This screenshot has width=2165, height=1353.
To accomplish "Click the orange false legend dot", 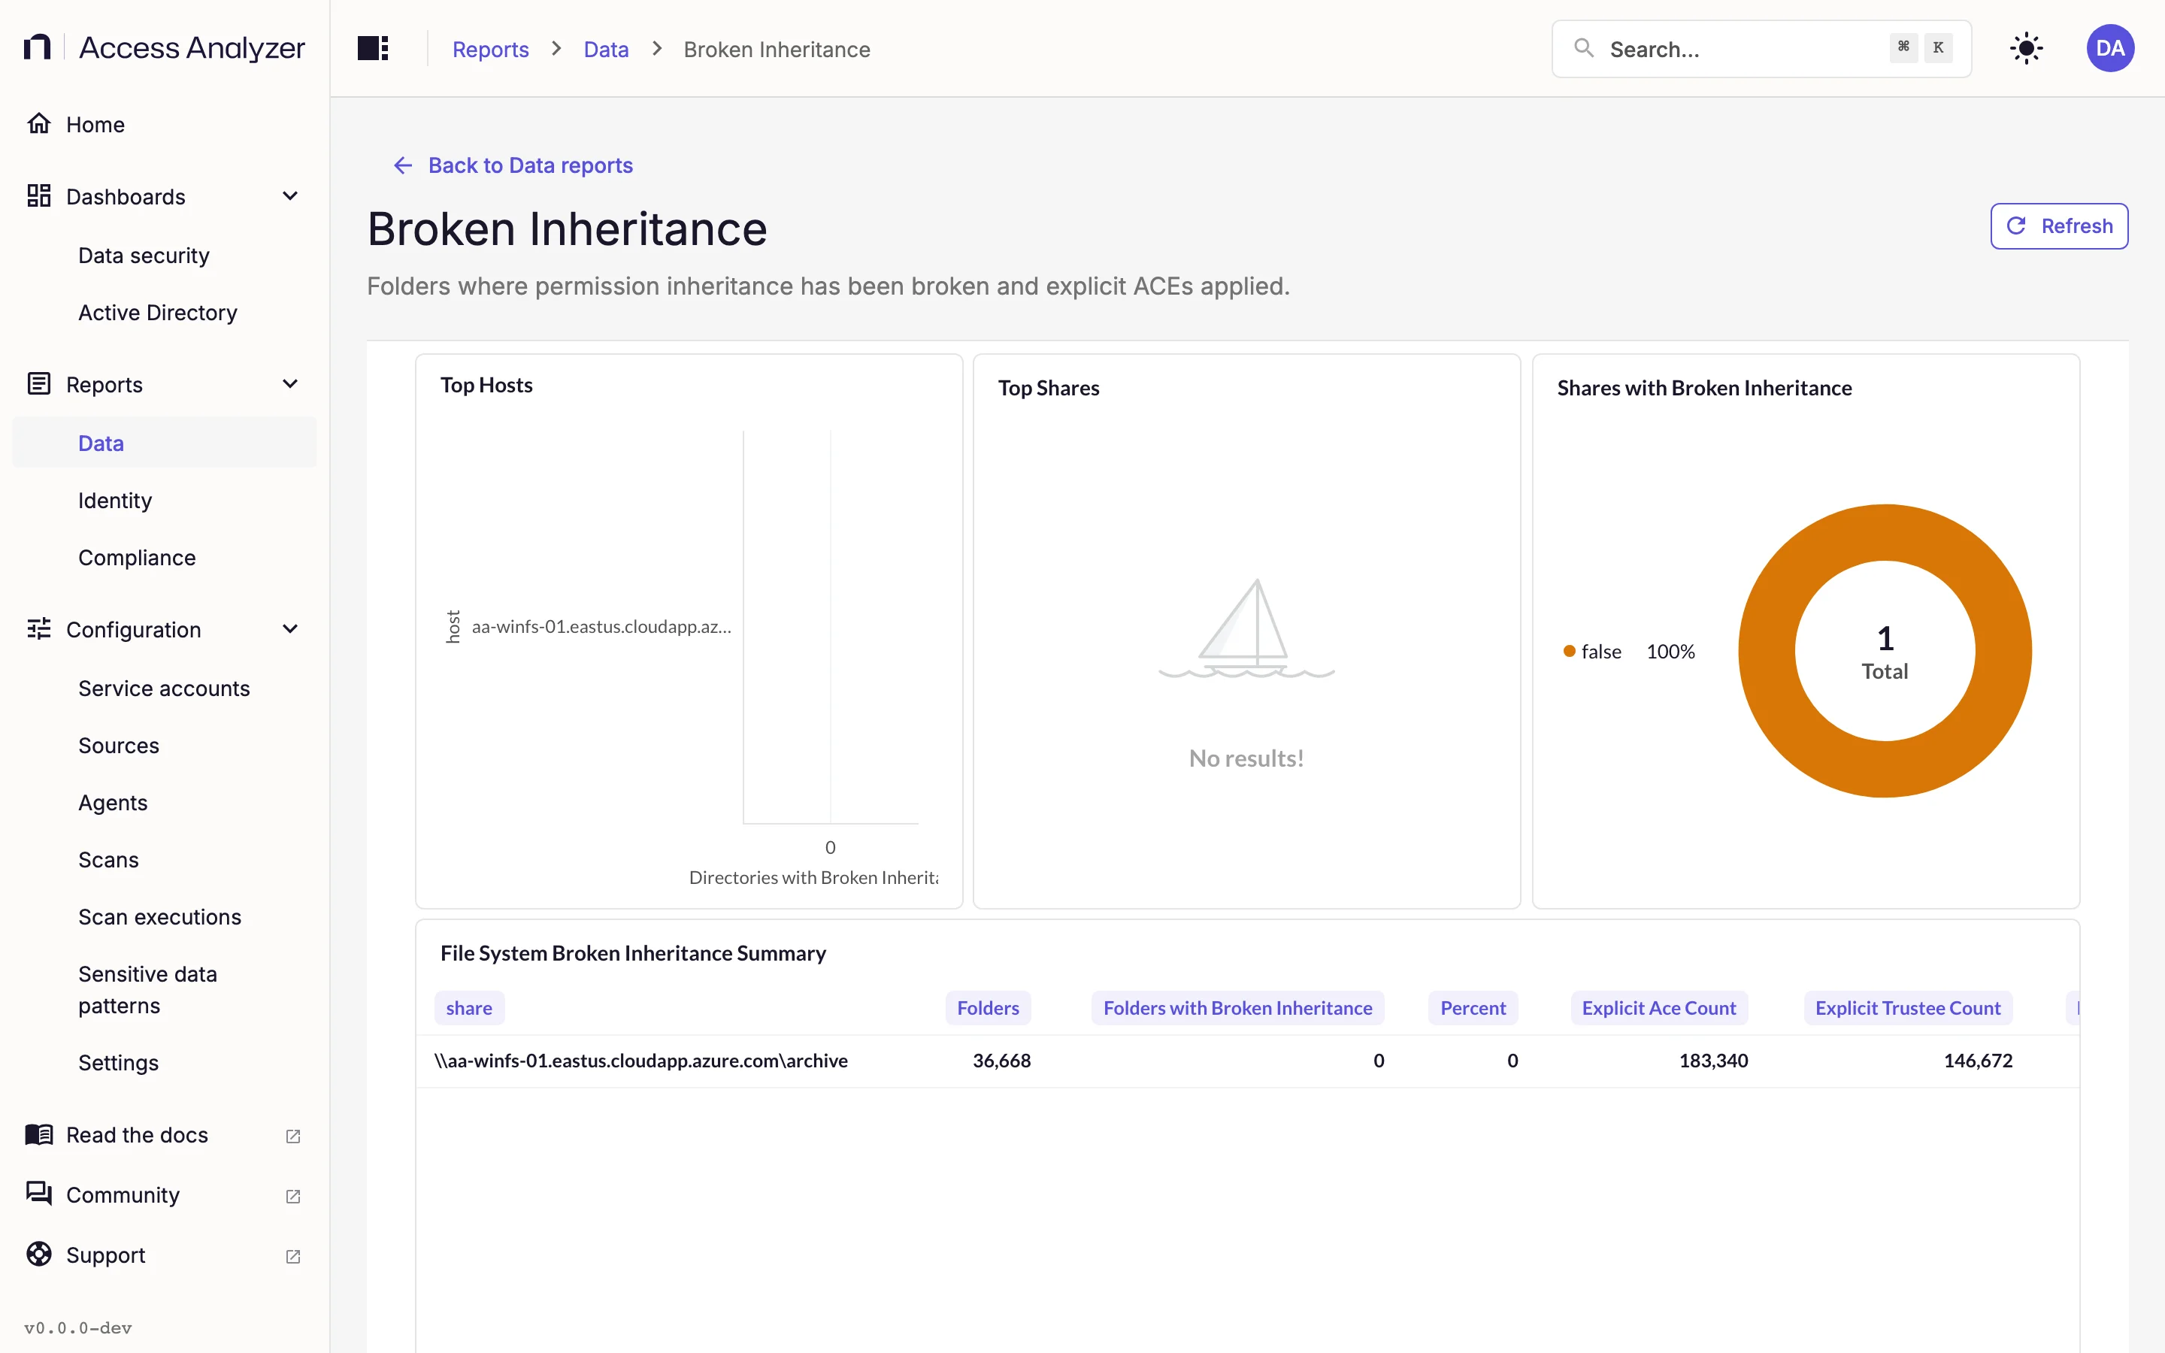I will click(x=1569, y=650).
